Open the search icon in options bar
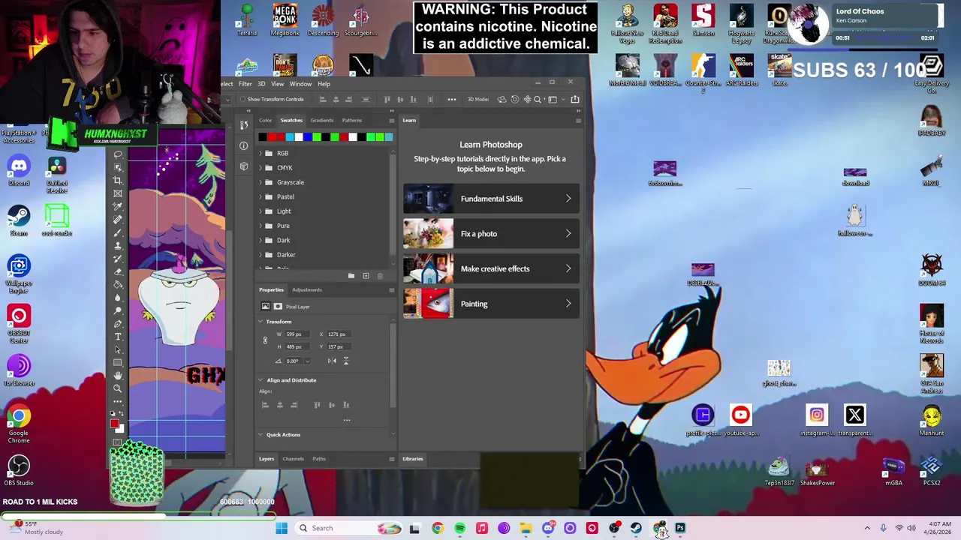The image size is (961, 540). [538, 99]
